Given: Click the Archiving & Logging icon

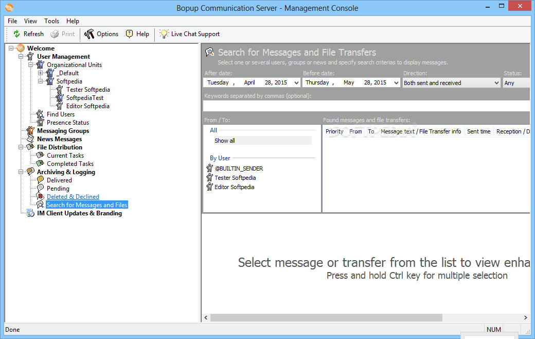Looking at the screenshot, I should pyautogui.click(x=30, y=172).
